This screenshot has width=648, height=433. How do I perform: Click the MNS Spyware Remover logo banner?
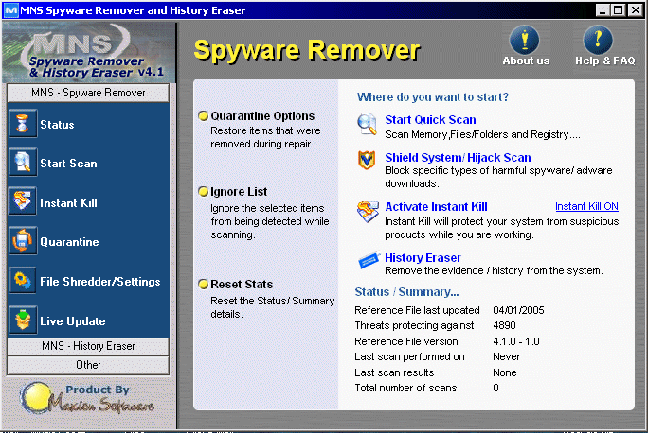pos(88,52)
